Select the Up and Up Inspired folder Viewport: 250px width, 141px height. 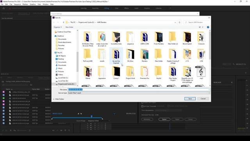tap(116, 56)
